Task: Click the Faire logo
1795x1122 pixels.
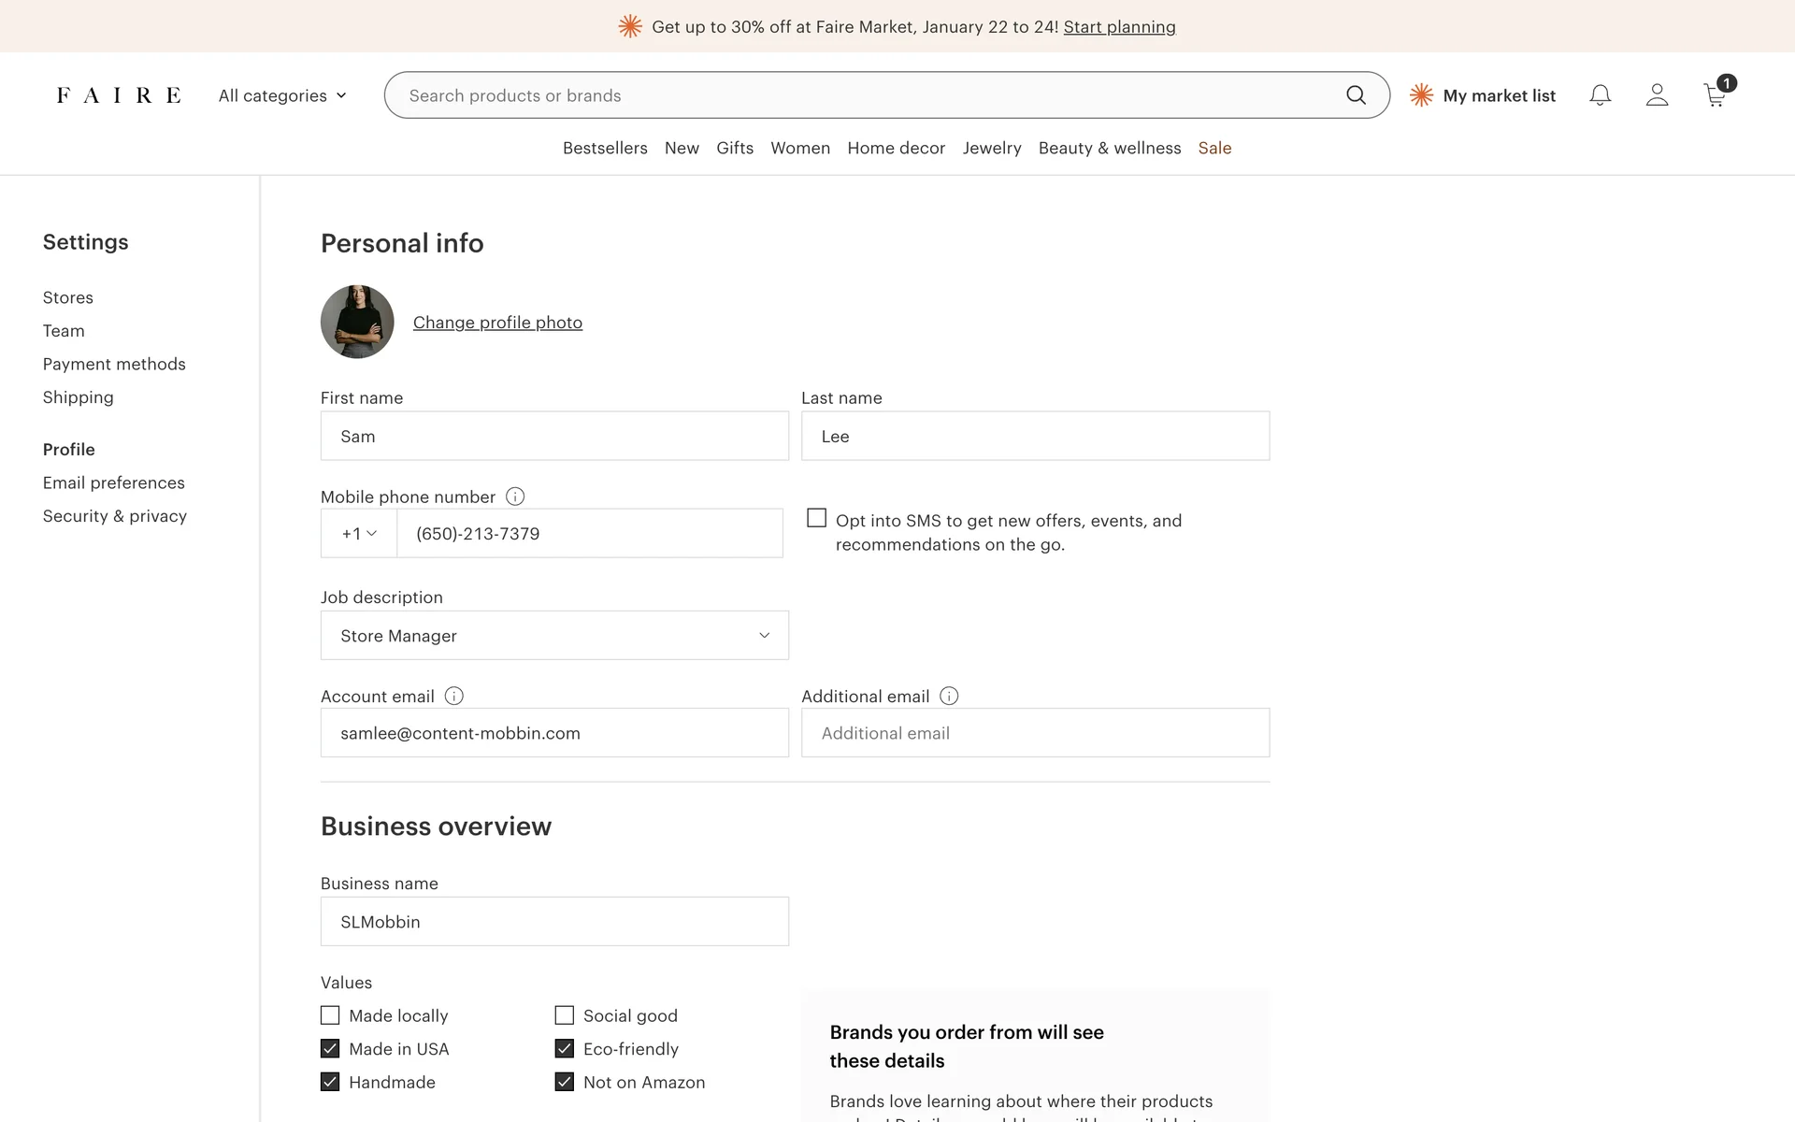Action: [119, 95]
